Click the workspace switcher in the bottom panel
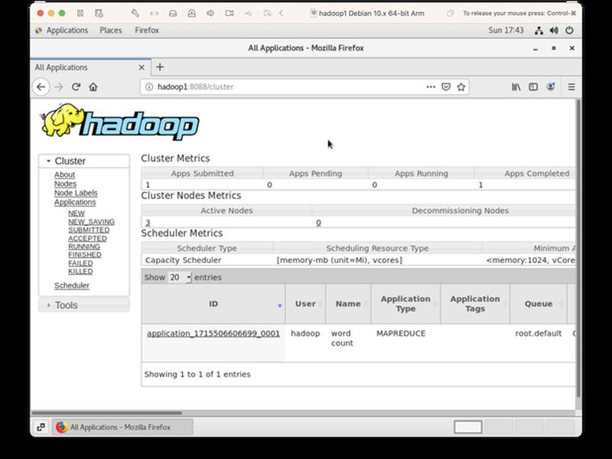The height and width of the screenshot is (459, 612). 514,427
